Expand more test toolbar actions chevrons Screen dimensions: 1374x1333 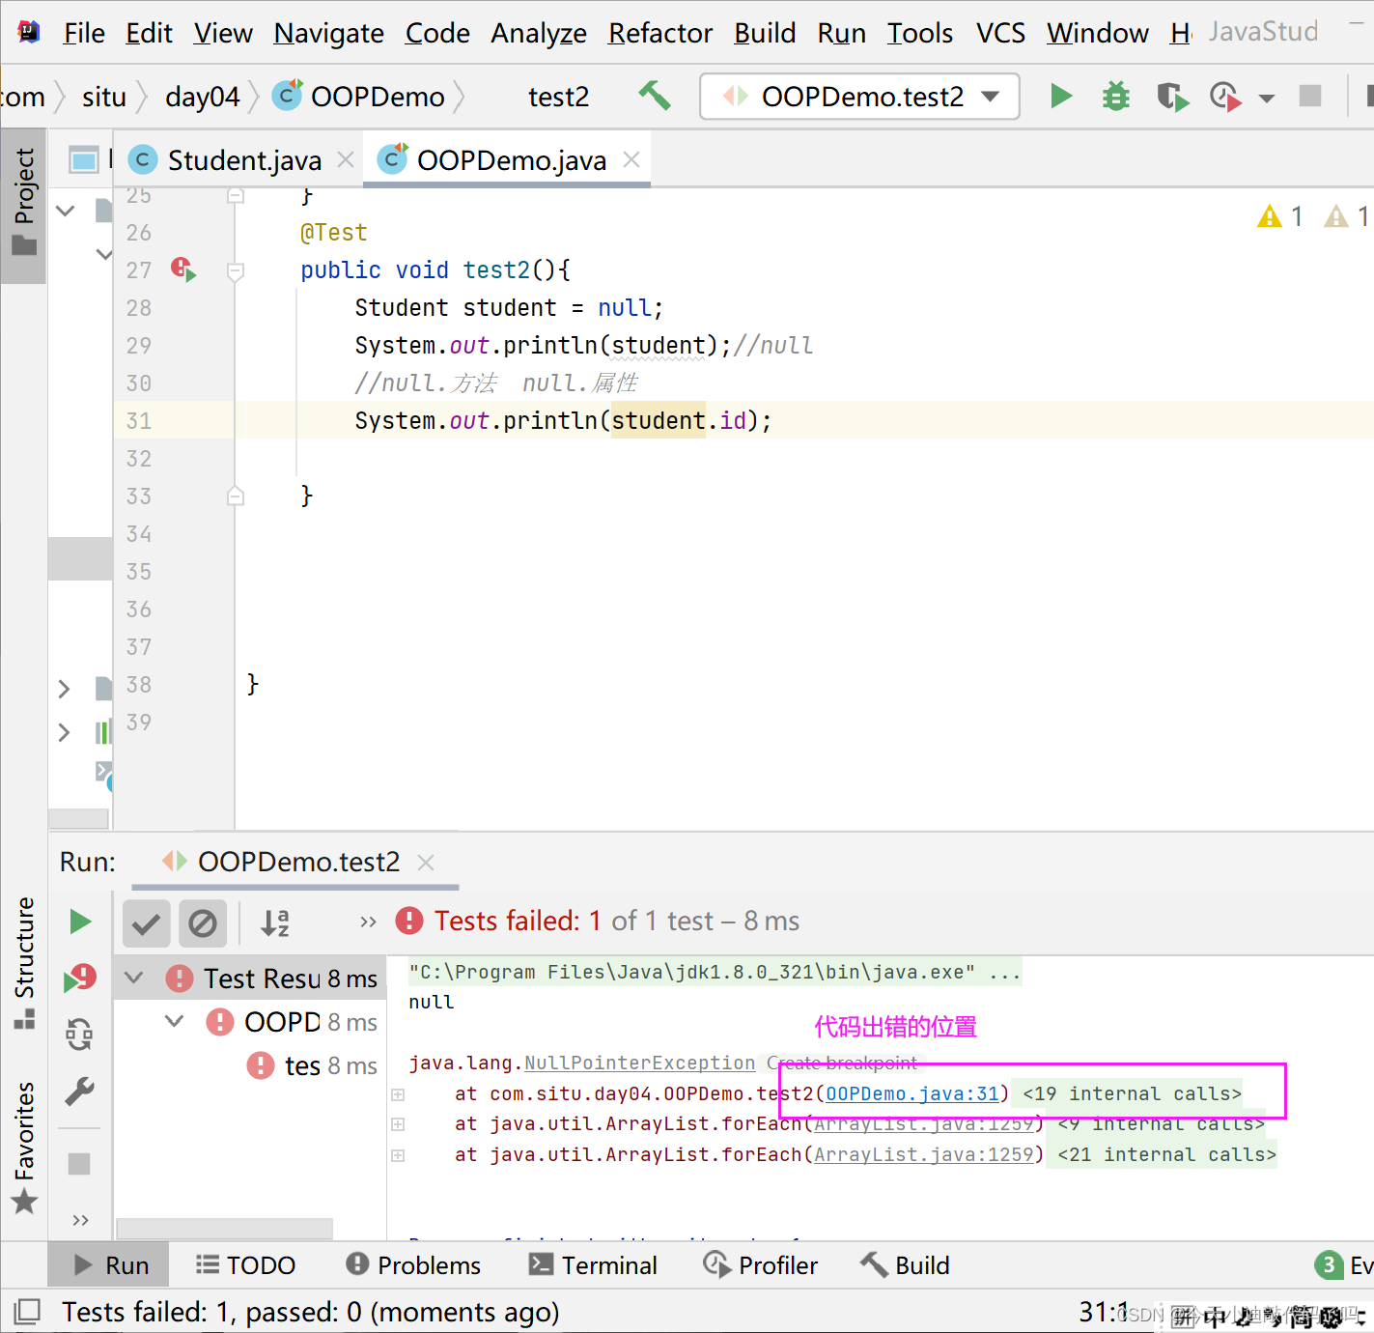pos(368,922)
